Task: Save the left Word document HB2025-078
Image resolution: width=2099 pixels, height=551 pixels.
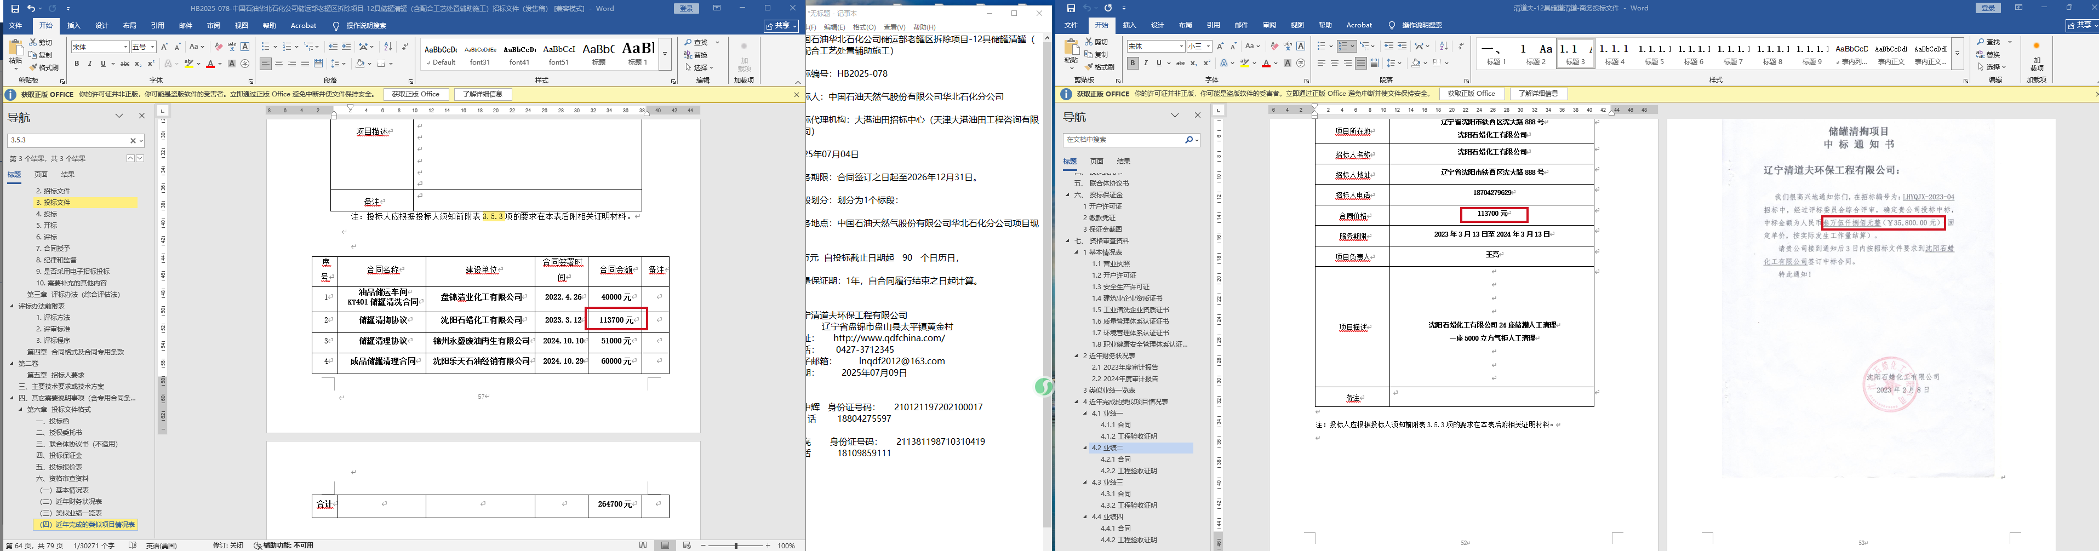Action: pos(15,8)
